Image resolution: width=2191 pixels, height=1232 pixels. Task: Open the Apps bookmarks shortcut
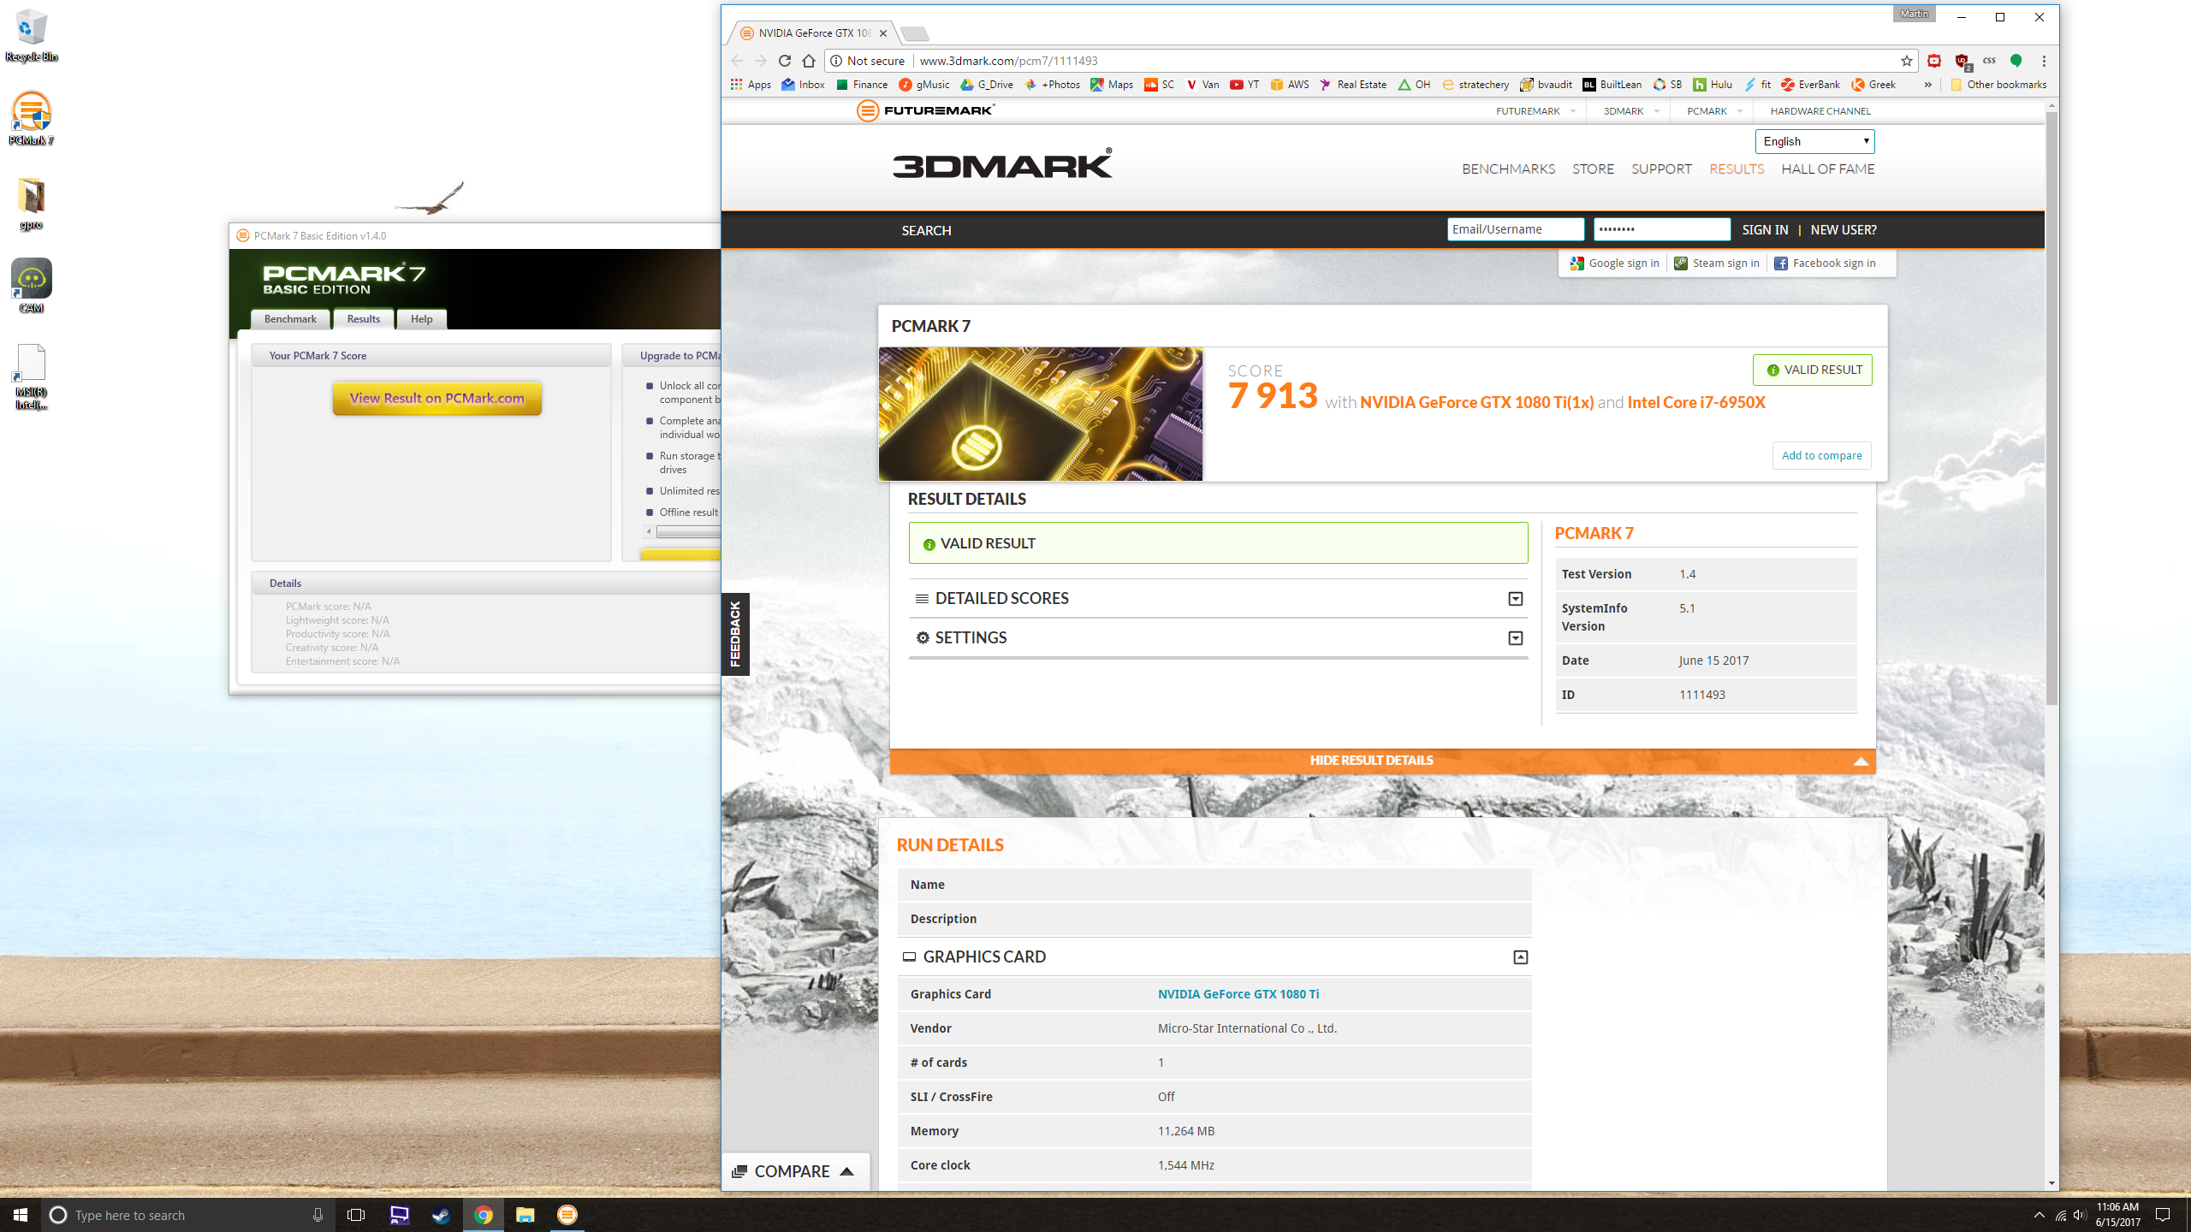click(x=751, y=85)
